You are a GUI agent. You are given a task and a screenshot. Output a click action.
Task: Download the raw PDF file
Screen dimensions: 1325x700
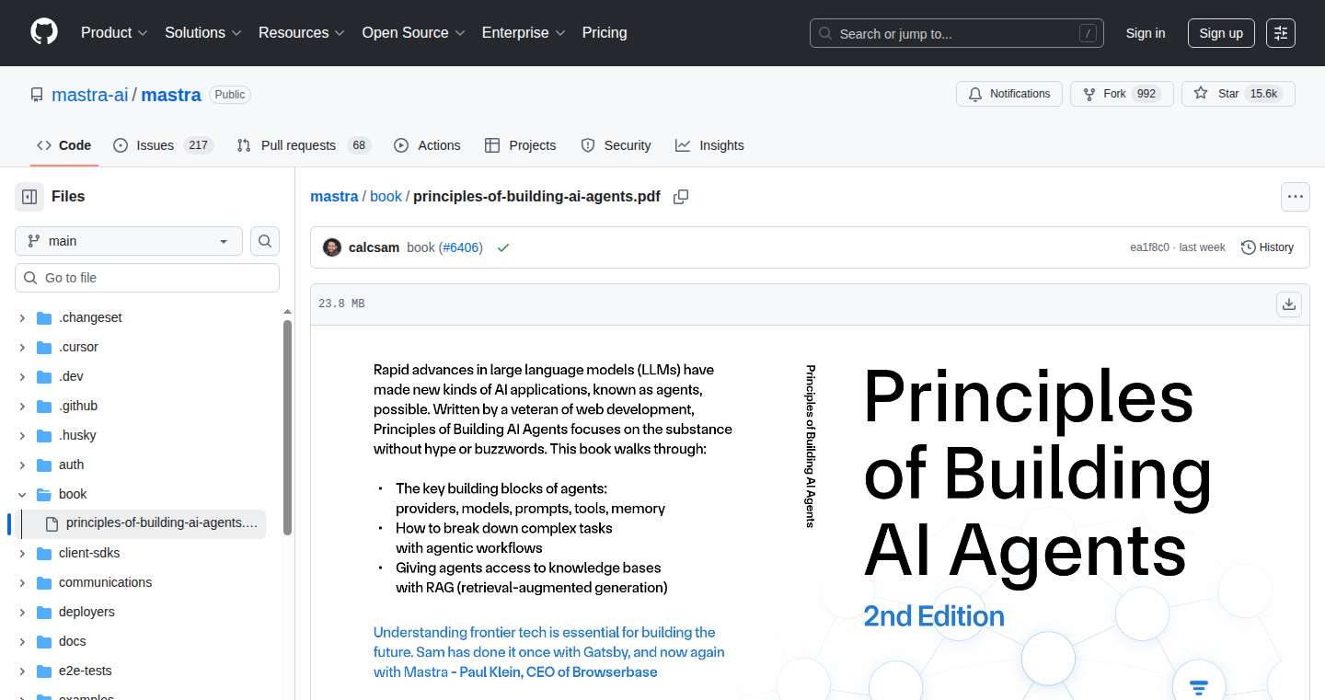tap(1289, 304)
